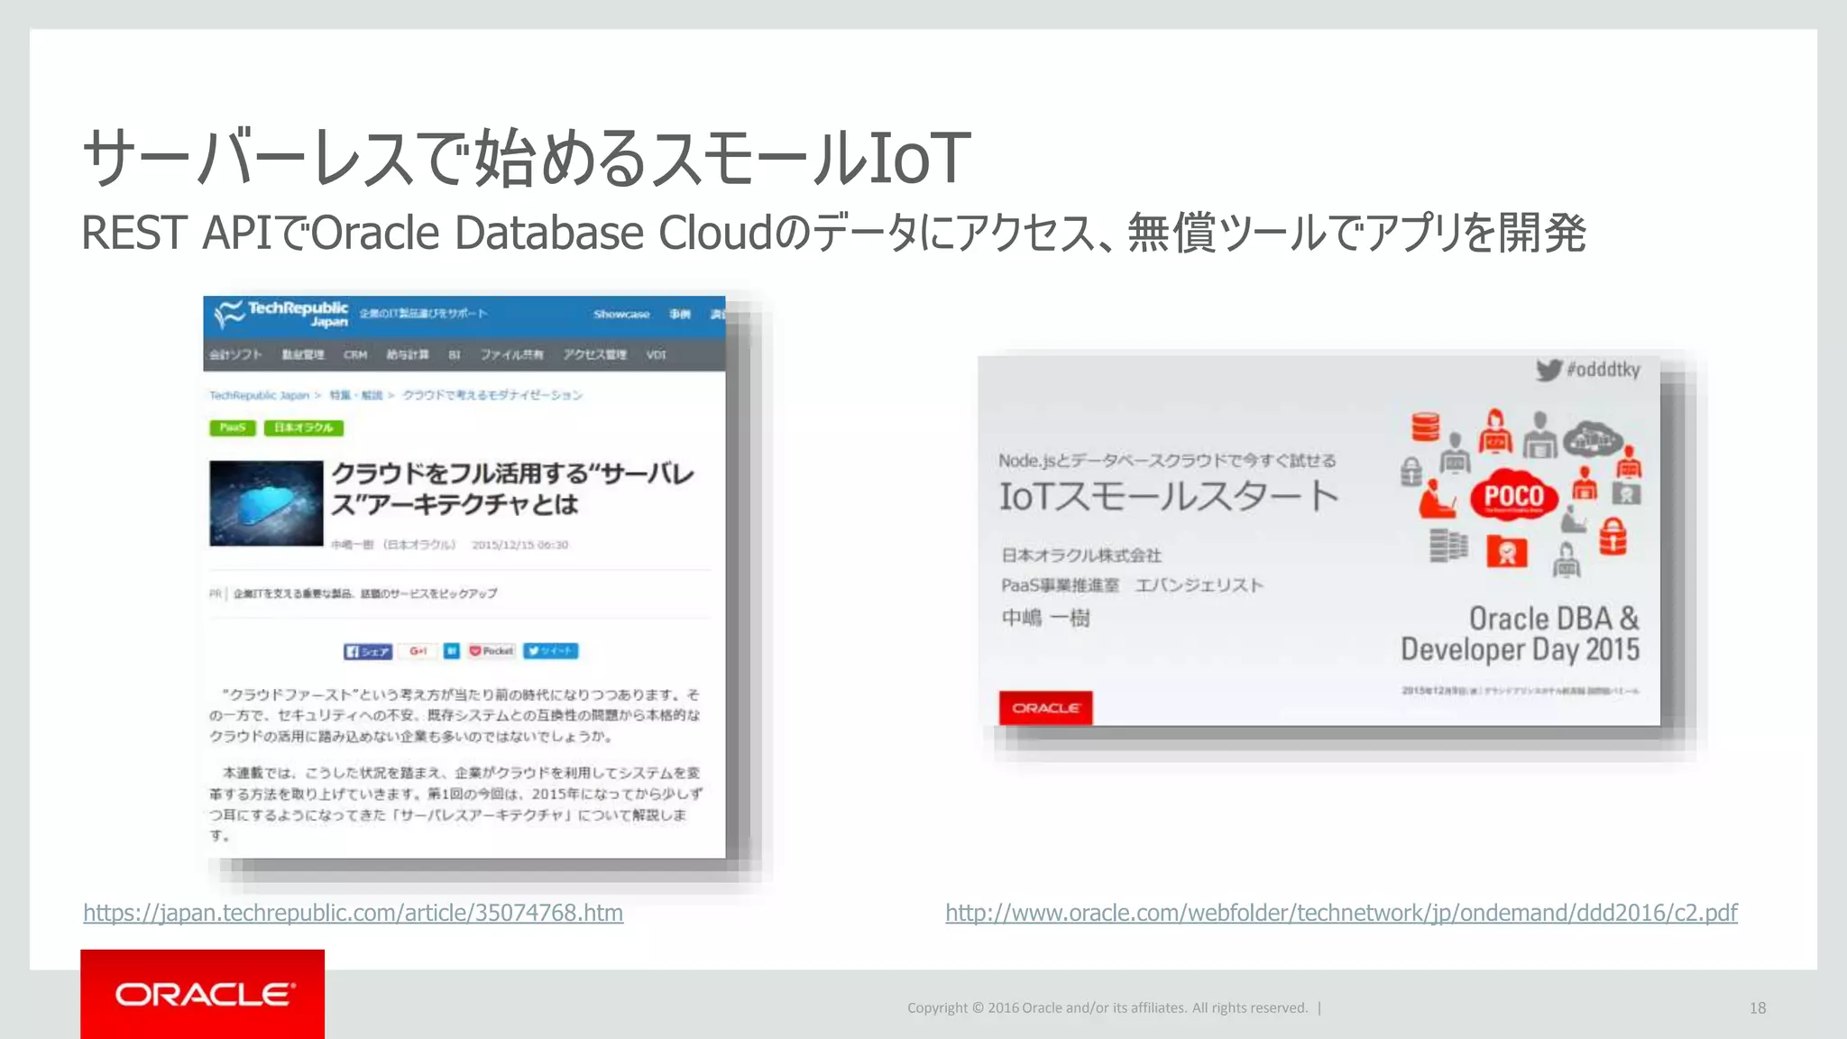Image resolution: width=1847 pixels, height=1039 pixels.
Task: Click the TechRepublic Japan logo
Action: click(x=280, y=315)
